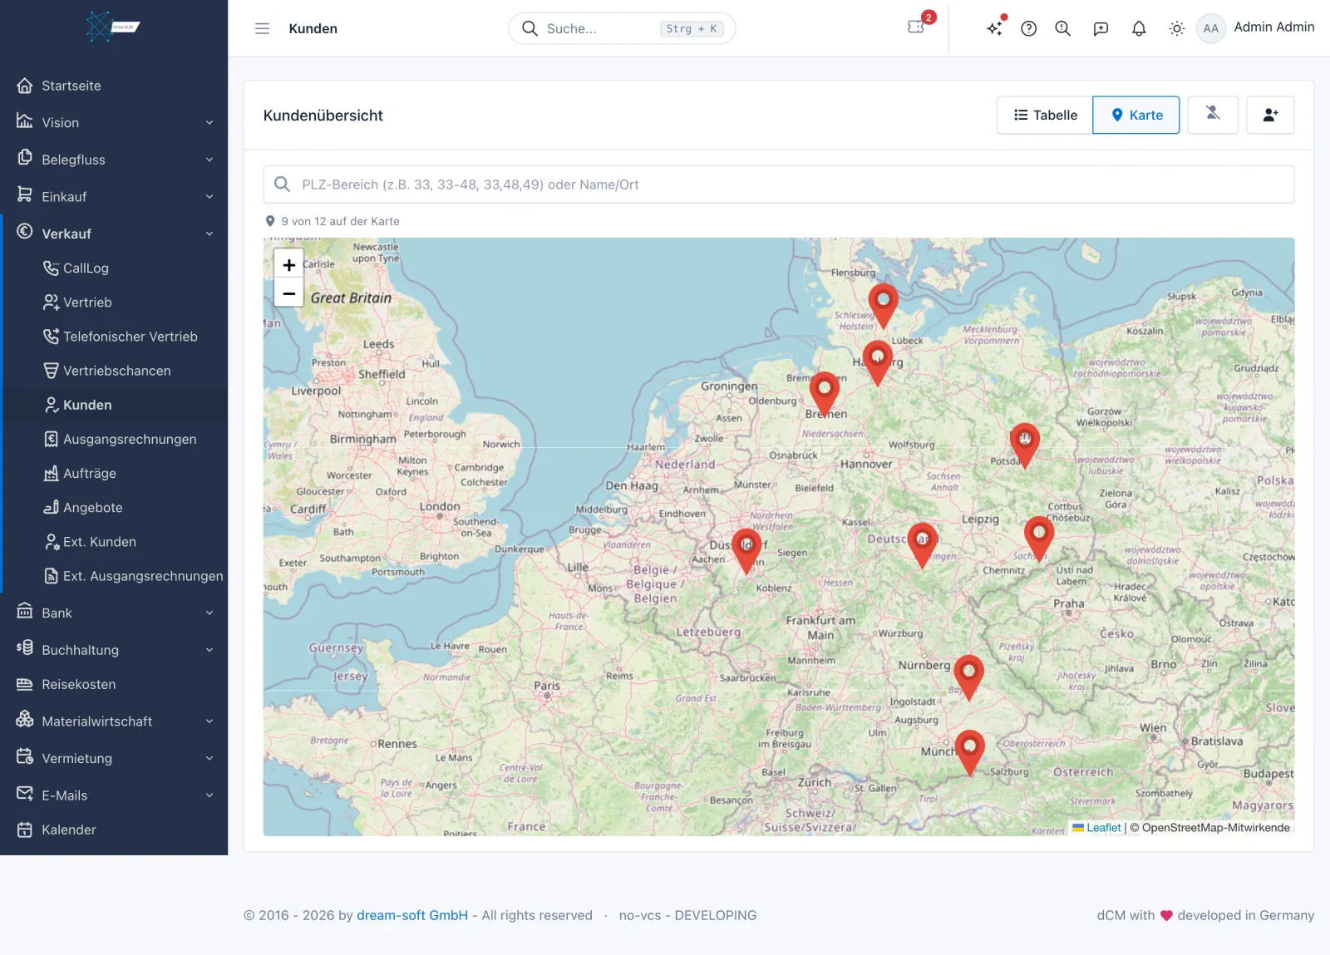This screenshot has height=955, width=1330.
Task: Click the add customer person-plus button
Action: click(x=1270, y=115)
